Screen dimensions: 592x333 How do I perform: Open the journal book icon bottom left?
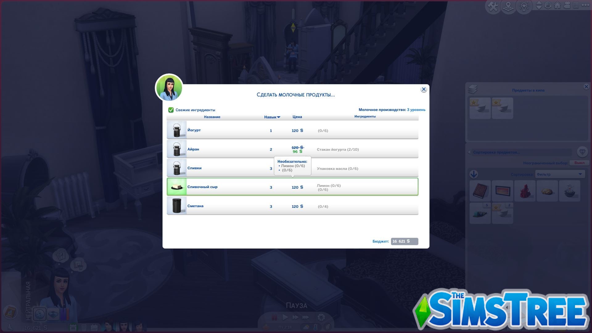(x=10, y=312)
